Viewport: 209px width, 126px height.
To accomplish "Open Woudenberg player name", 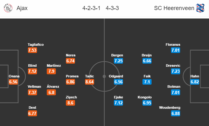I will coord(169,108).
